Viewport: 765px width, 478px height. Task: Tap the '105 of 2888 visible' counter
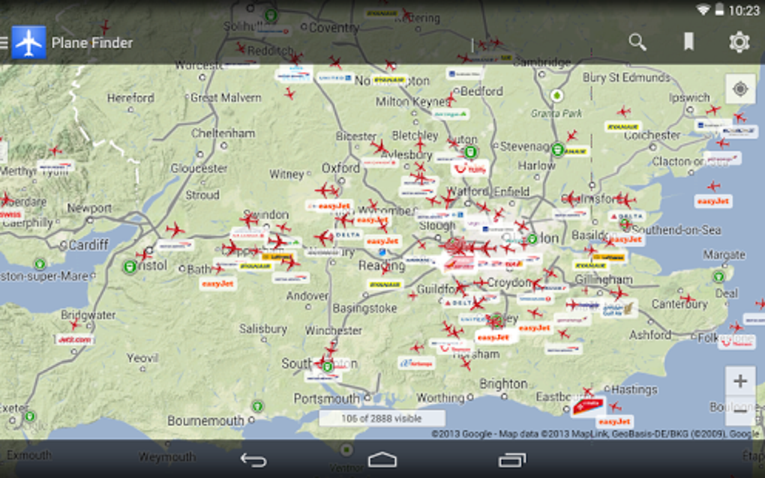(382, 419)
